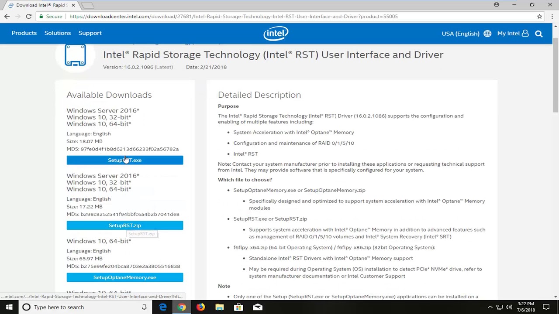Open the My Intel account link

point(513,33)
